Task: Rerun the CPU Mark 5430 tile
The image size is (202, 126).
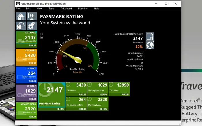Action: click(82, 95)
